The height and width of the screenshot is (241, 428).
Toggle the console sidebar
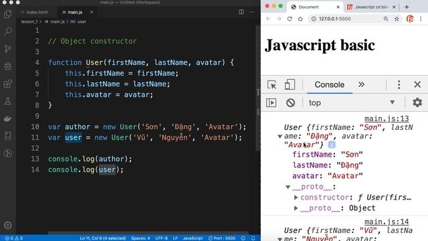(271, 102)
